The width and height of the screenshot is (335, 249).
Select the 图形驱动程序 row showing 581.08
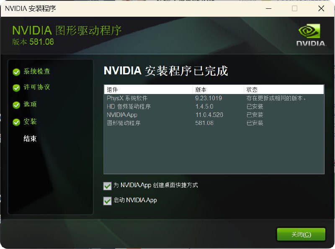click(167, 123)
